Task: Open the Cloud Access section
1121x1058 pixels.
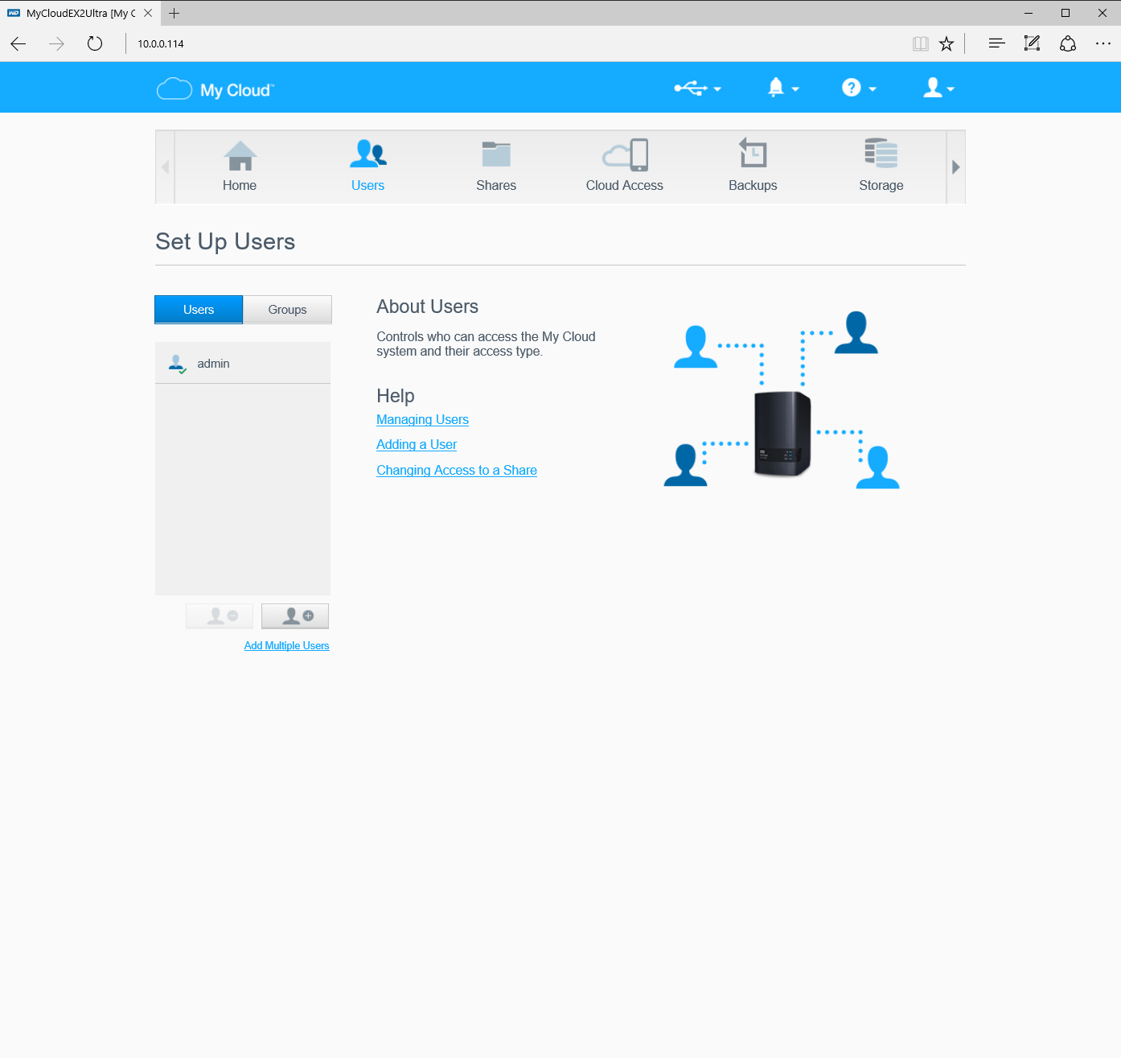Action: click(x=625, y=167)
